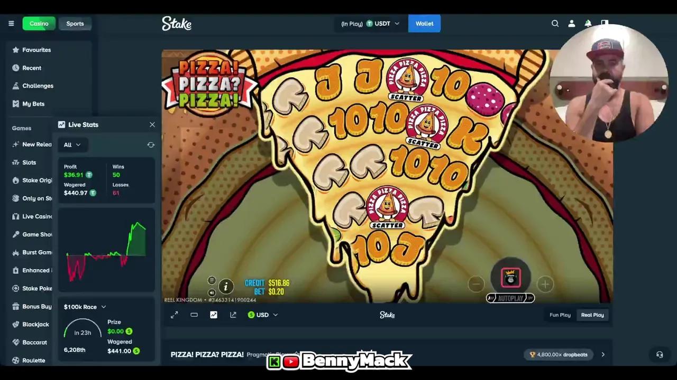Click the in-game info button

point(226,287)
